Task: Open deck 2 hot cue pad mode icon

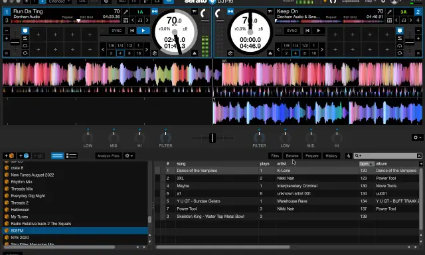Action: pyautogui.click(x=400, y=31)
